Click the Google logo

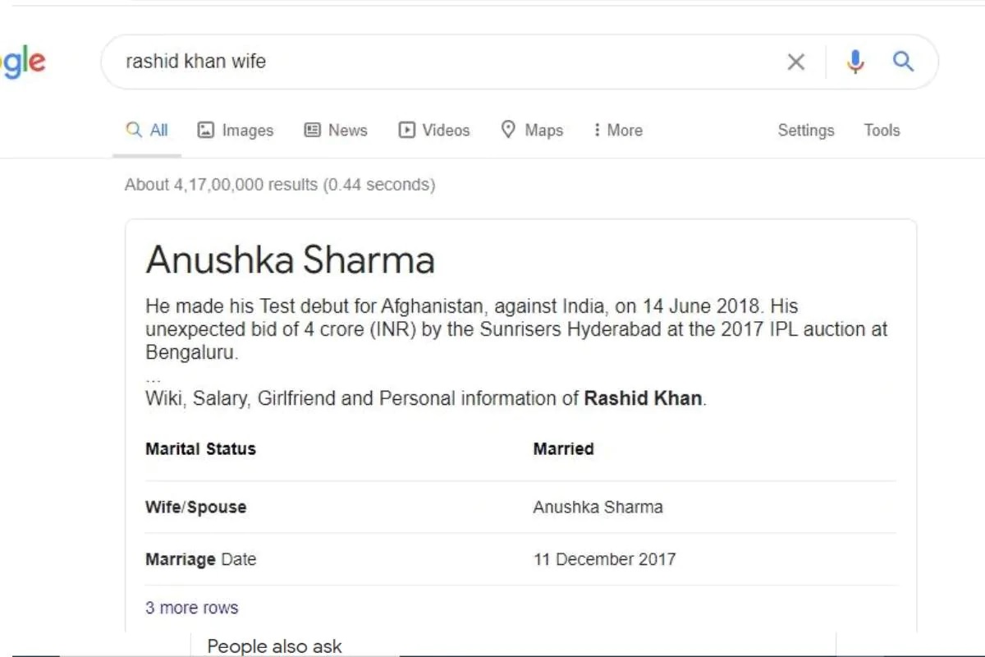[23, 62]
